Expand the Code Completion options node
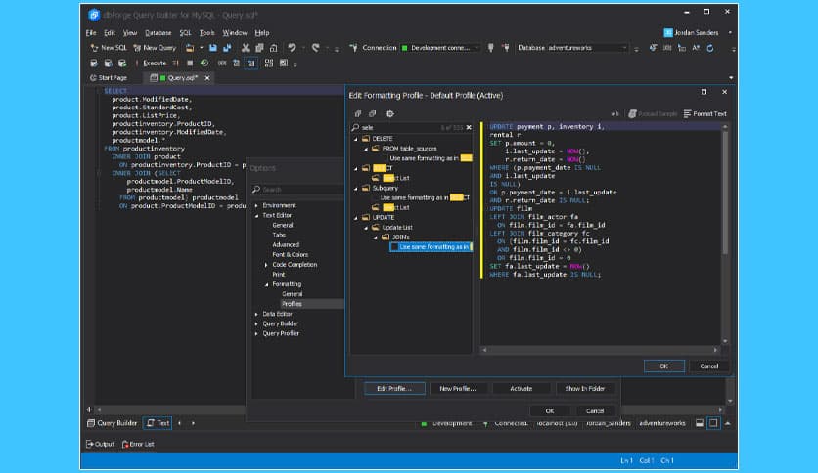The image size is (818, 473). pyautogui.click(x=266, y=265)
